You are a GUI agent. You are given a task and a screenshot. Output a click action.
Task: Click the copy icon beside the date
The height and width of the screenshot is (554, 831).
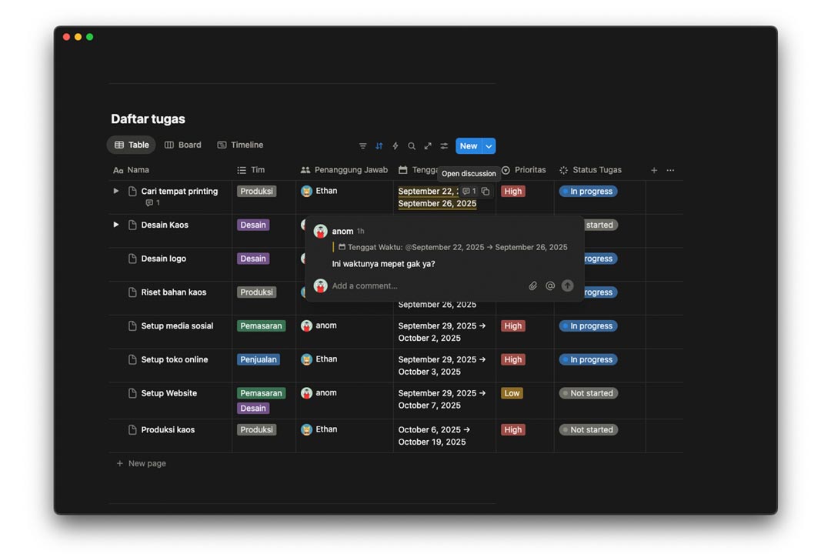[486, 192]
